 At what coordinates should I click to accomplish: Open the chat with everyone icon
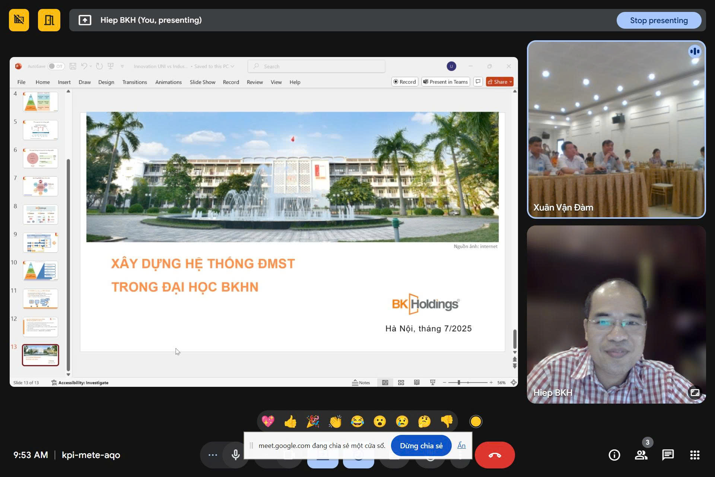point(668,455)
